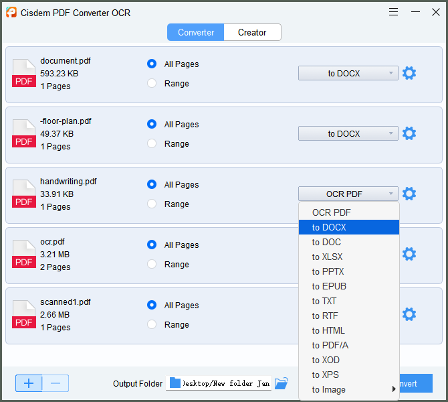Select All Pages for document.pdf
This screenshot has height=402, width=448.
click(152, 64)
